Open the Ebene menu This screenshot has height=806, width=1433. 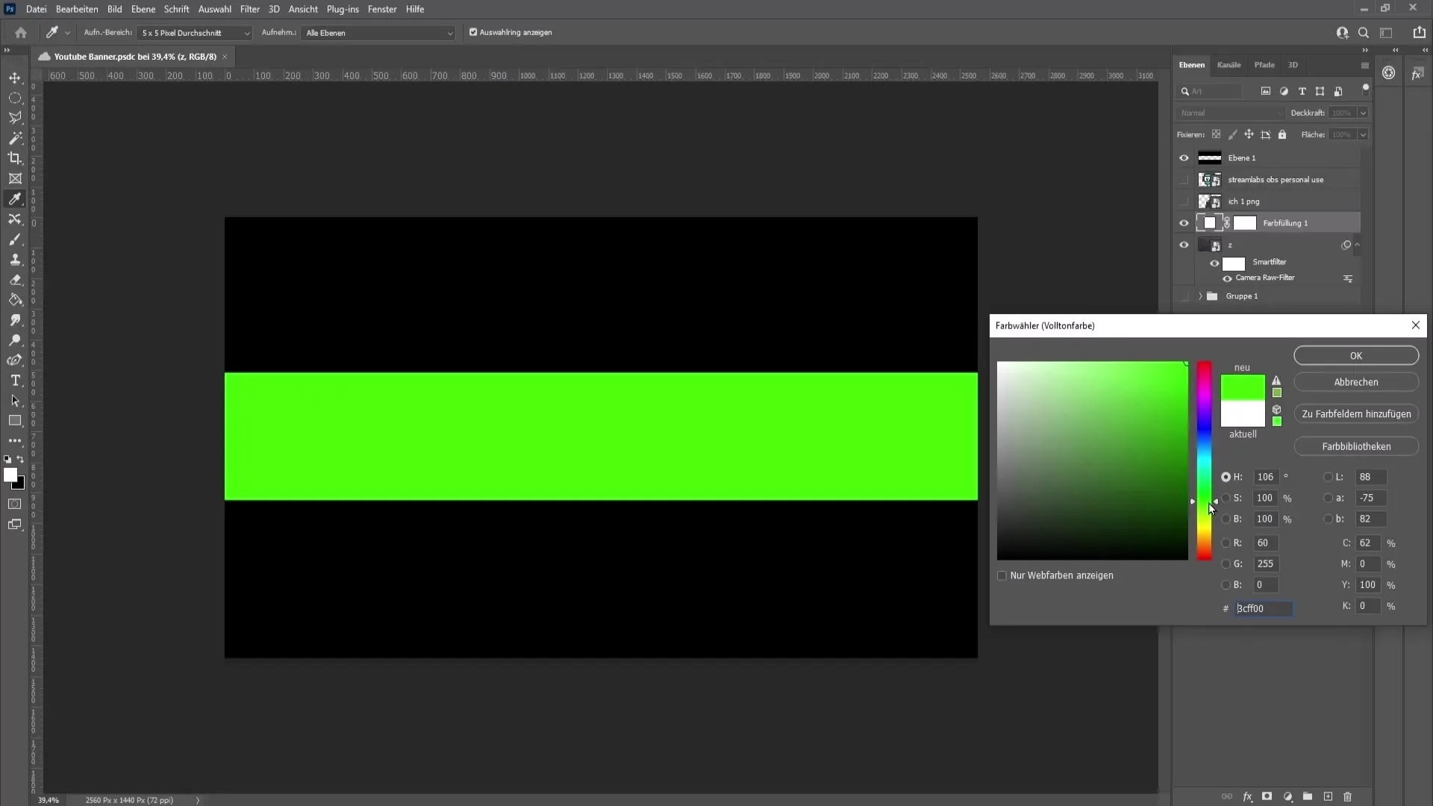tap(143, 9)
